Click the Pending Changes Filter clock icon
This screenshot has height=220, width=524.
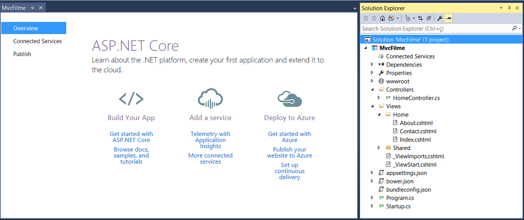(x=408, y=18)
